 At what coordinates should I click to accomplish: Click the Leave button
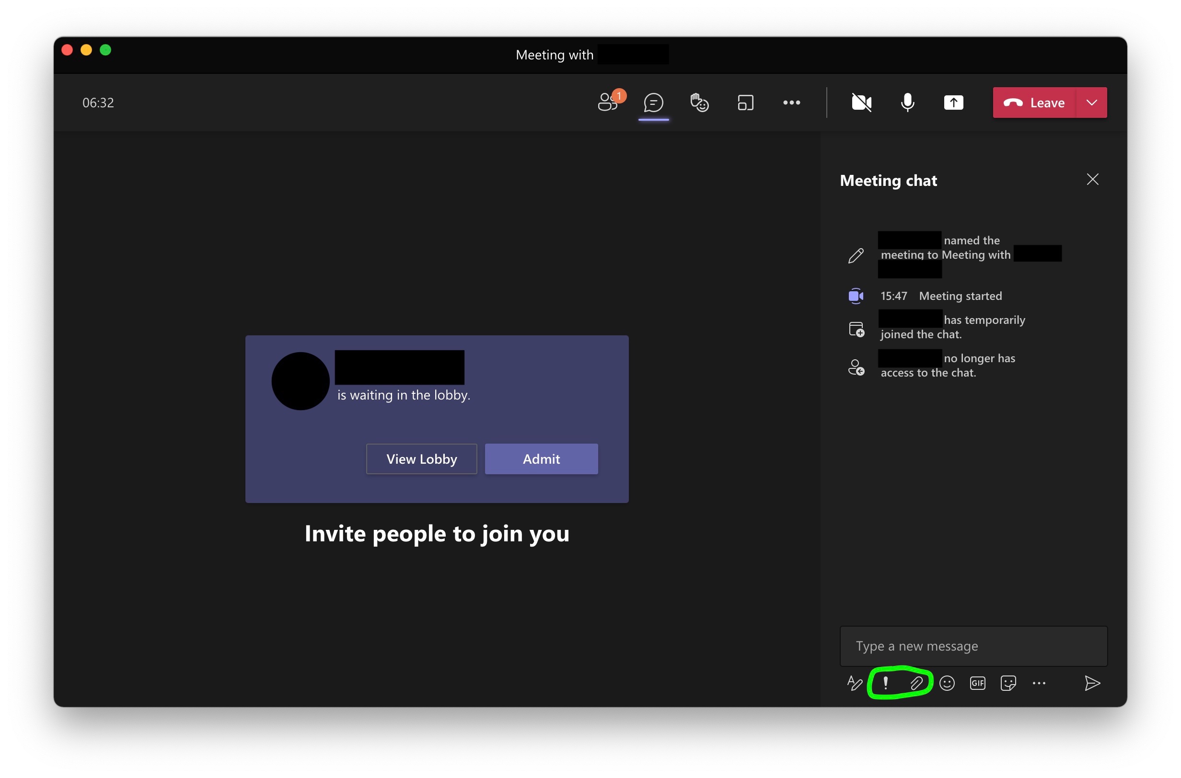tap(1034, 103)
